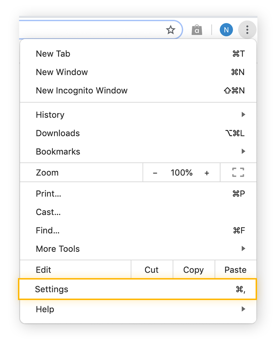
Task: Expand the Bookmarks submenu arrow
Action: [x=243, y=151]
